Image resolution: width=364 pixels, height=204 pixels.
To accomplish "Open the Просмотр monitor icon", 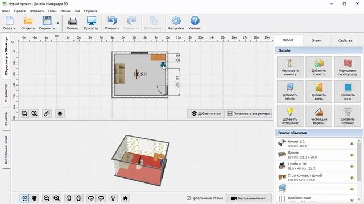I will point(91,23).
